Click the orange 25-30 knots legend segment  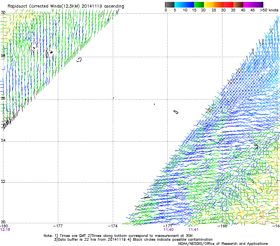click(x=219, y=5)
